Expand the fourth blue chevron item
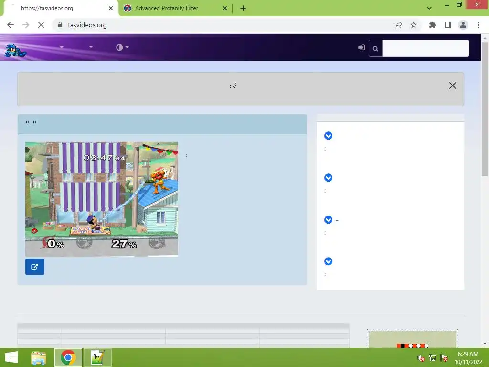Viewport: 489px width, 367px height. click(x=328, y=261)
